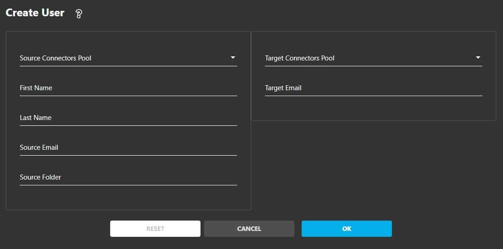This screenshot has width=503, height=249.
Task: Focus the Source Folder input field
Action: (128, 177)
